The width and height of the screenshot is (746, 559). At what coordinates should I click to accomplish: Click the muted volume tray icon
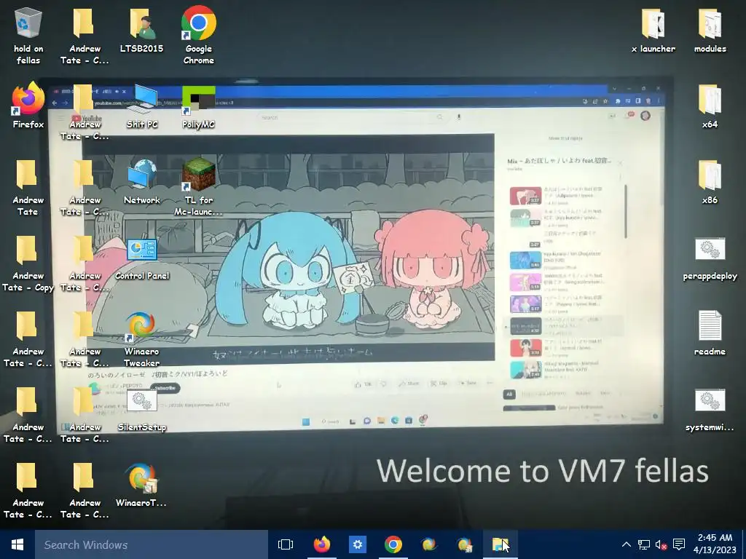coord(661,544)
